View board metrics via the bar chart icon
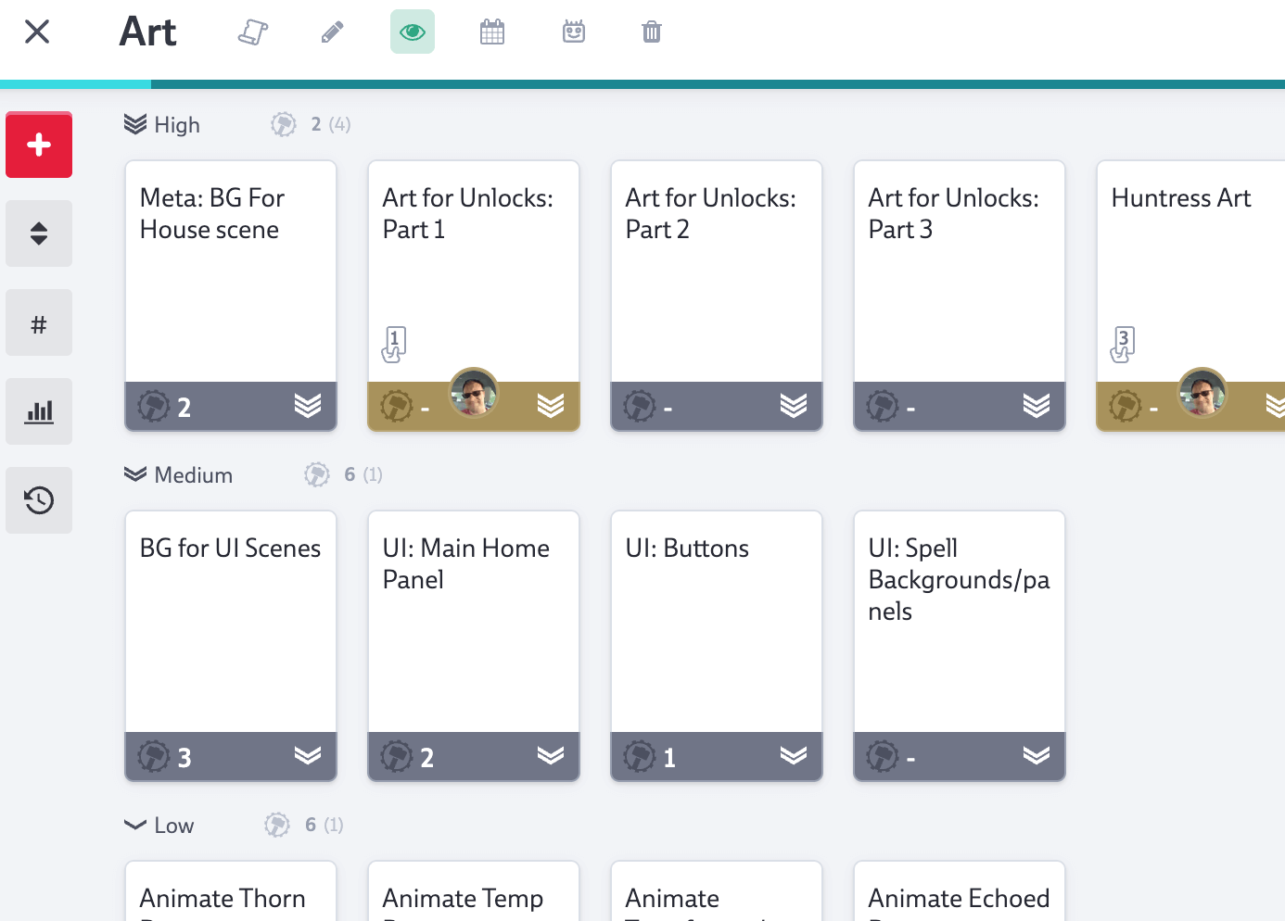The width and height of the screenshot is (1285, 921). pos(39,411)
